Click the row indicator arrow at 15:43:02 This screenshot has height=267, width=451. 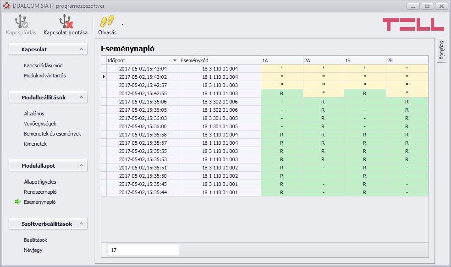pyautogui.click(x=104, y=77)
